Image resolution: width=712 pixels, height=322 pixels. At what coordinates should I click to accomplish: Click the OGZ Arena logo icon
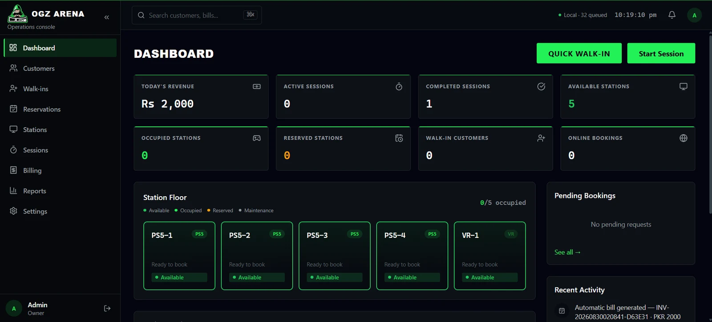tap(18, 13)
